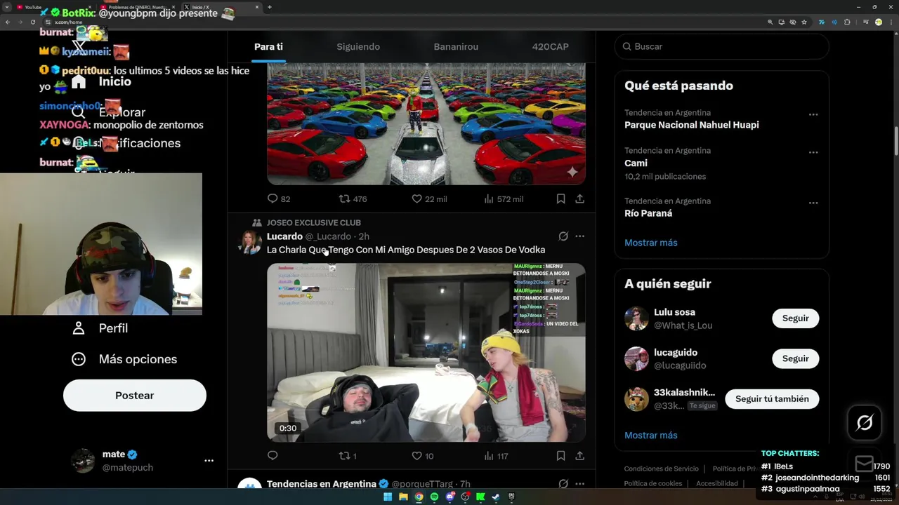View stats for 572 mil views post
This screenshot has height=505, width=899.
click(503, 198)
